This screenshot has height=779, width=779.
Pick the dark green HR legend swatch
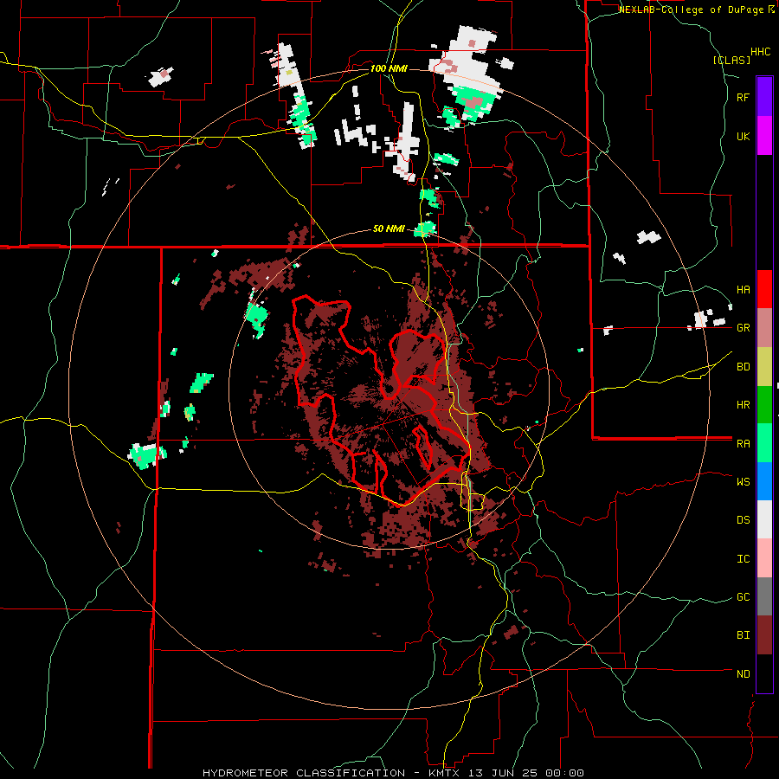764,404
